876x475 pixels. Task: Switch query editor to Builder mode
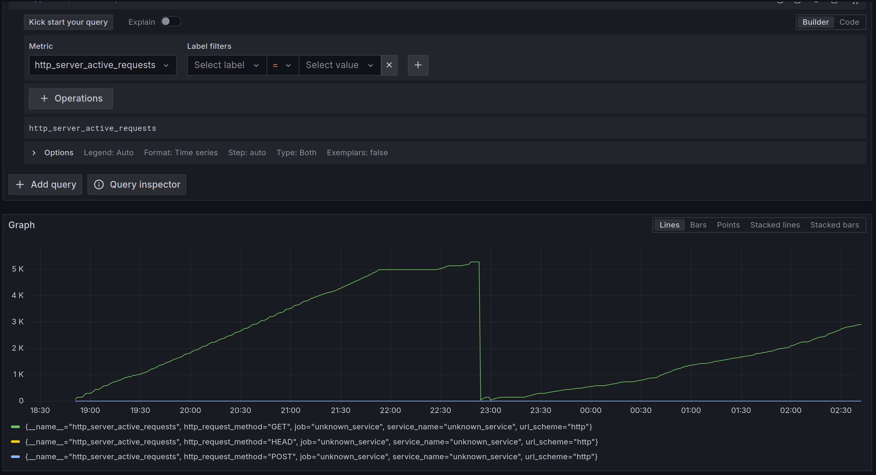click(815, 22)
